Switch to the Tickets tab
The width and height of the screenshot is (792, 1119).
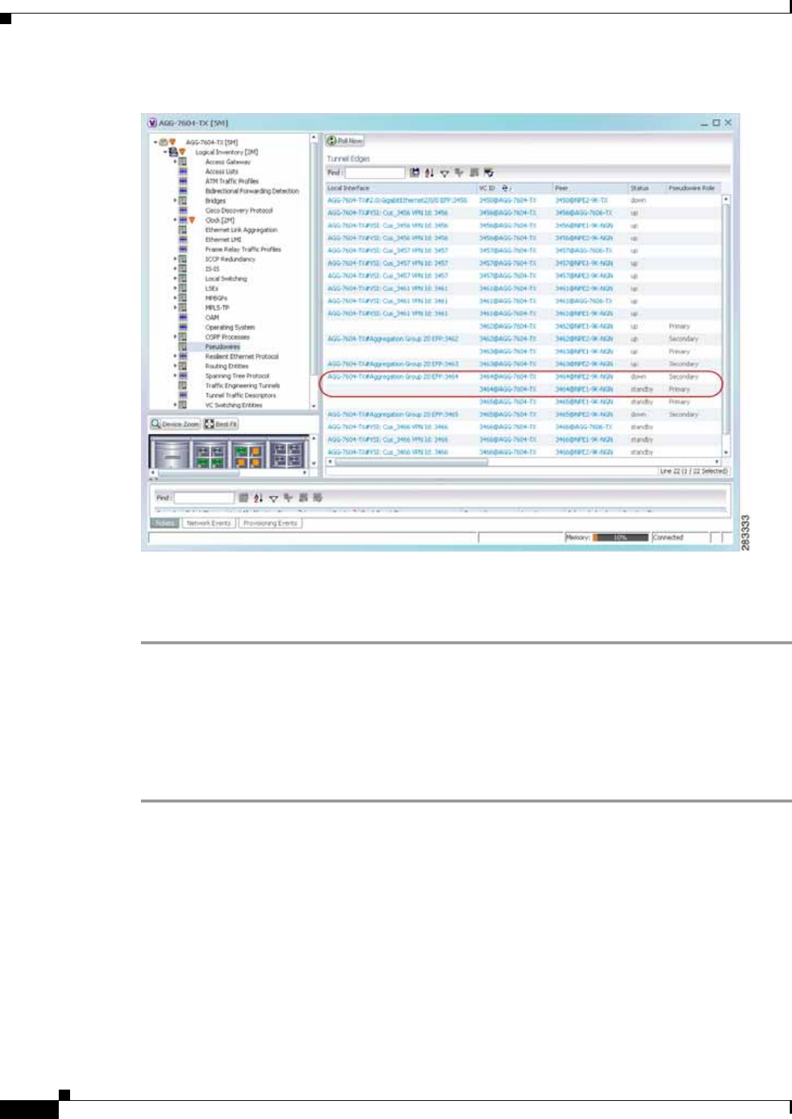pyautogui.click(x=165, y=523)
